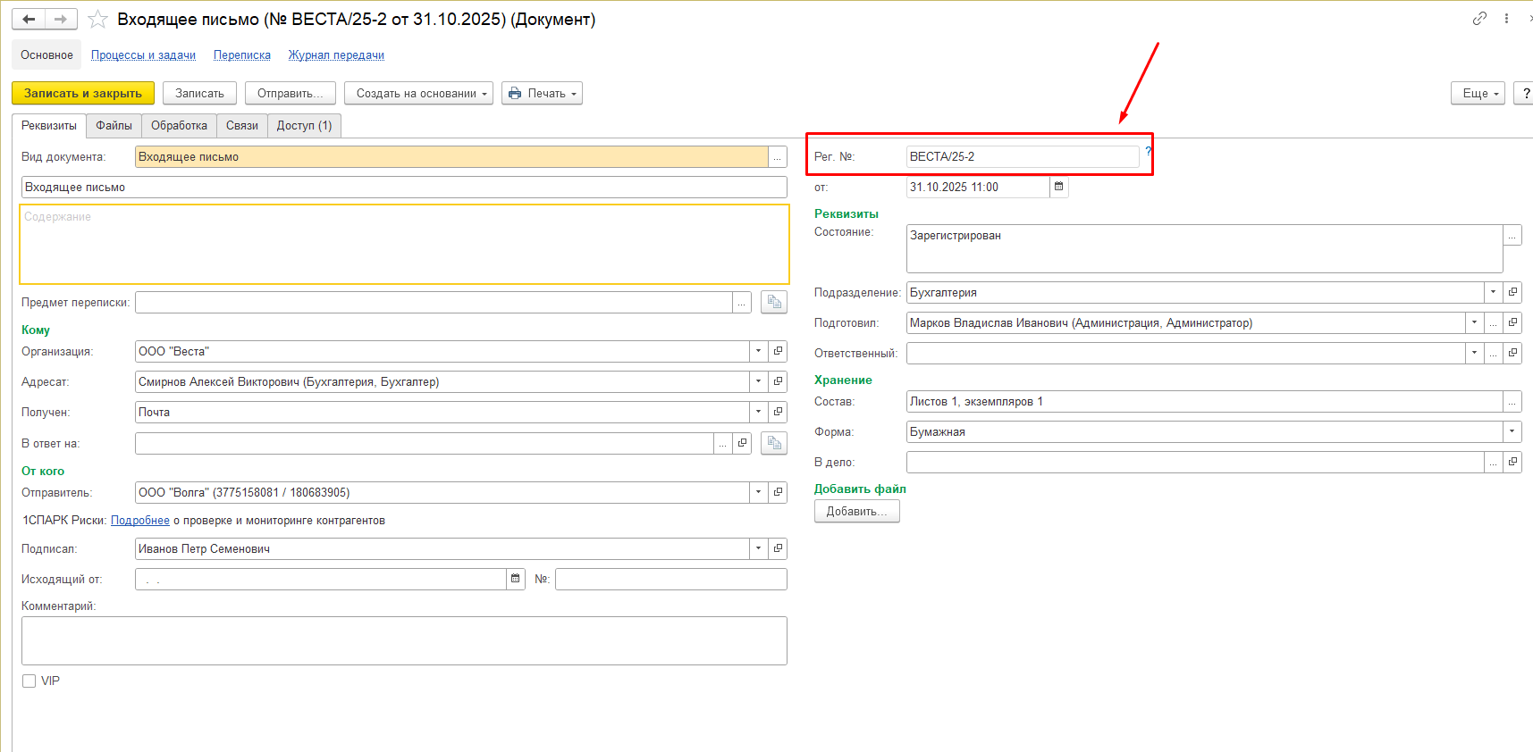Click the ellipsis button for Предмет переписки
Screen dimensions: 1533x752
pyautogui.click(x=742, y=302)
